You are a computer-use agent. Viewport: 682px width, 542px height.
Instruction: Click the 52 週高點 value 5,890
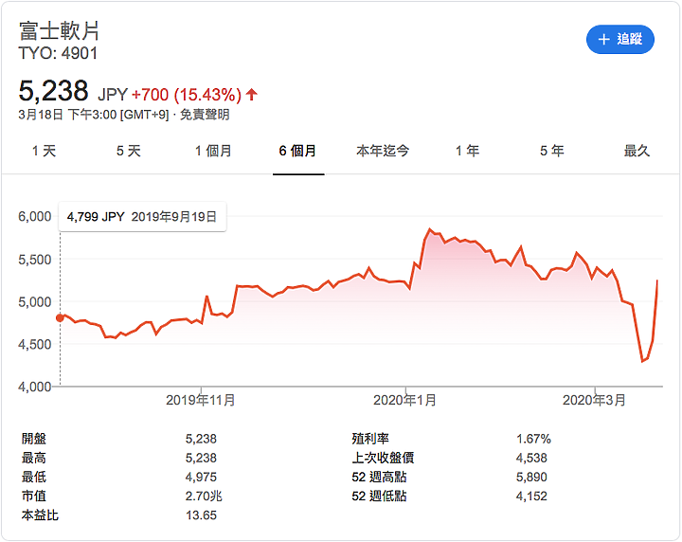coord(531,478)
